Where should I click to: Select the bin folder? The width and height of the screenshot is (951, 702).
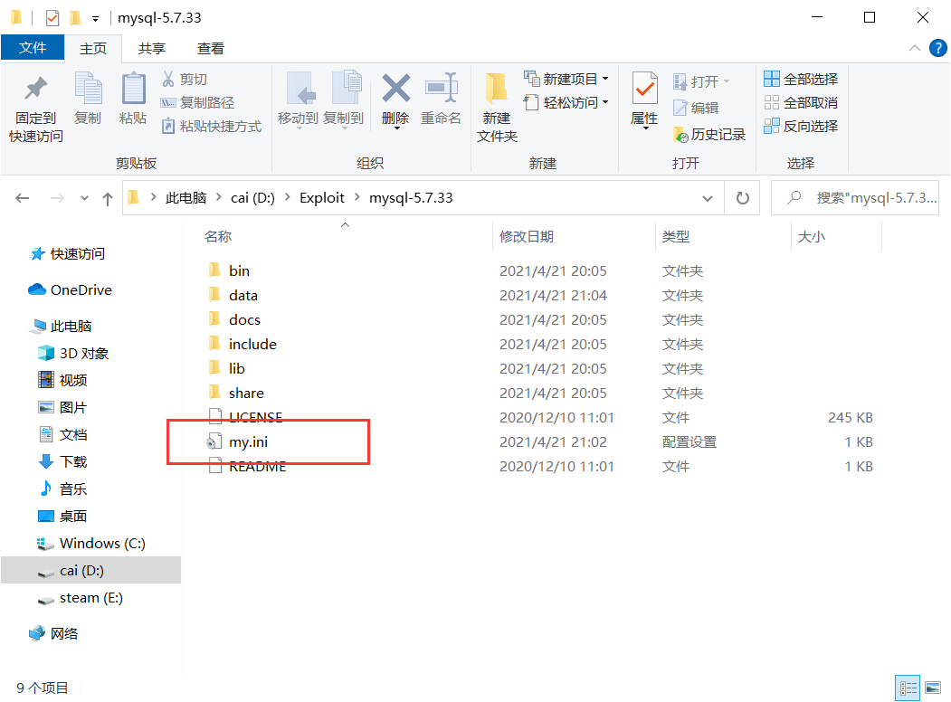pyautogui.click(x=239, y=271)
